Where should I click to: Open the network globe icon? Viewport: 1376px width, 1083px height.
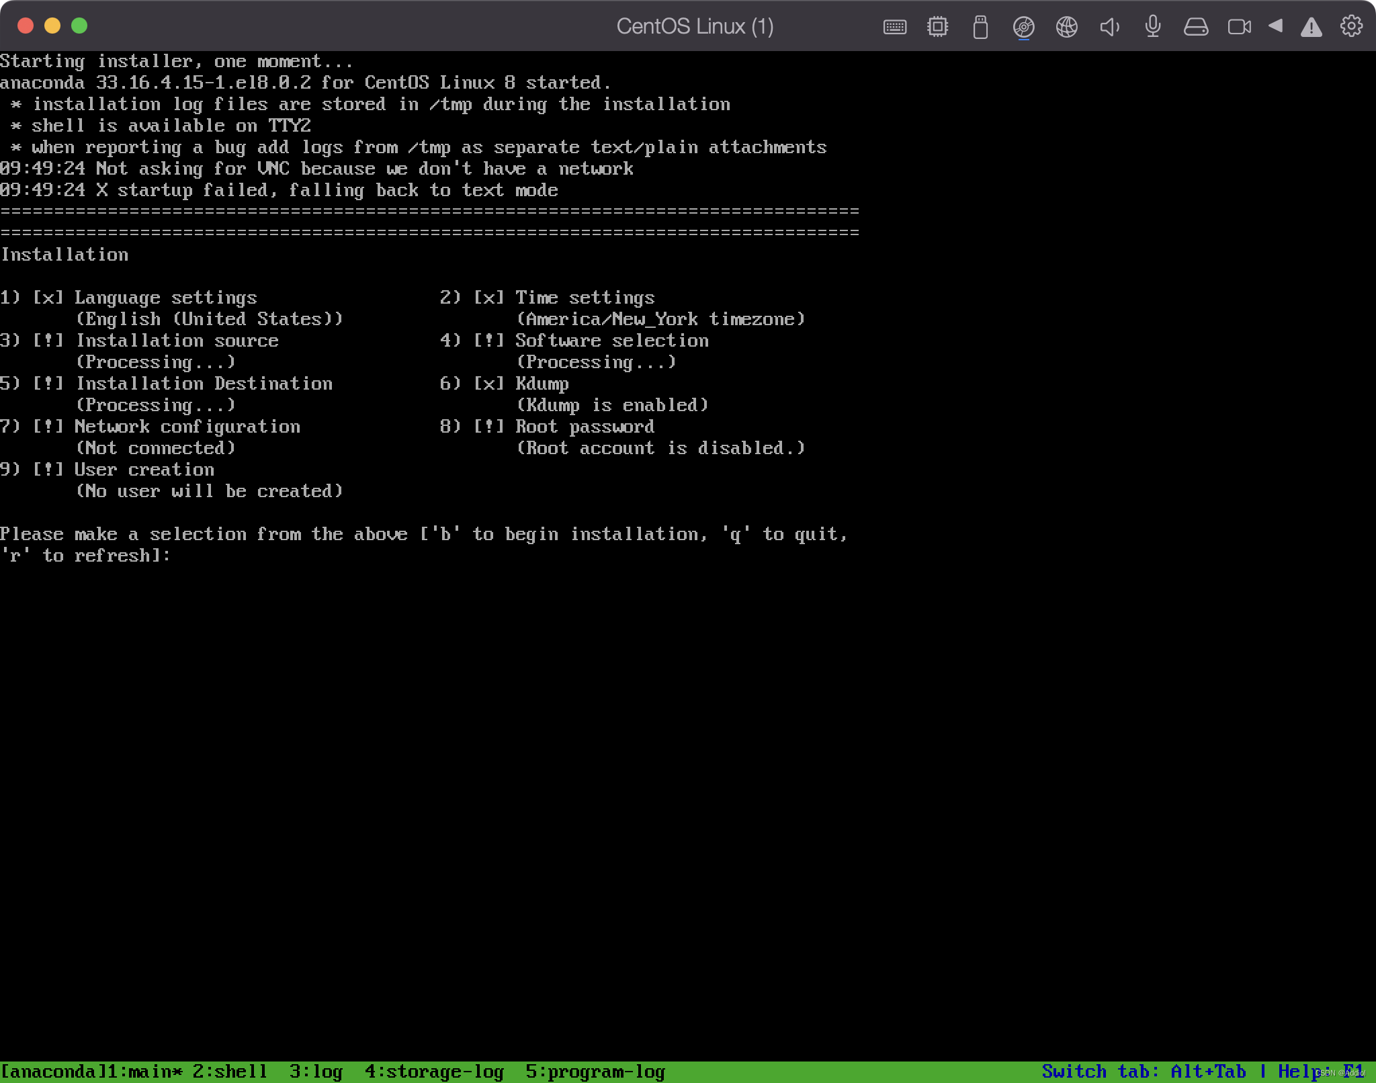click(x=1066, y=27)
